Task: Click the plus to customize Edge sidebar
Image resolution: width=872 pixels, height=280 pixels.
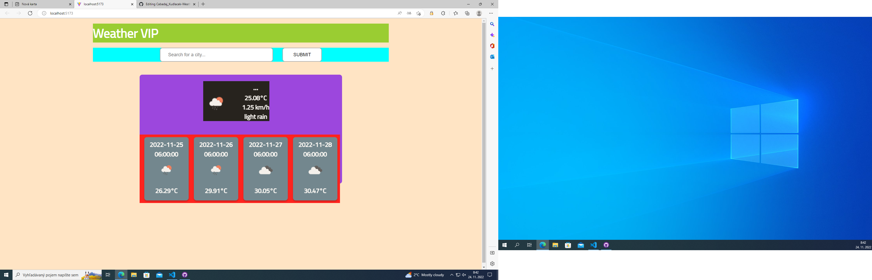Action: tap(492, 69)
